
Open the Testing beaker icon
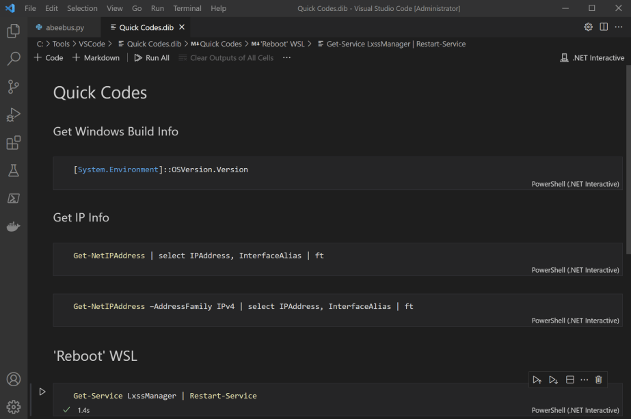14,170
